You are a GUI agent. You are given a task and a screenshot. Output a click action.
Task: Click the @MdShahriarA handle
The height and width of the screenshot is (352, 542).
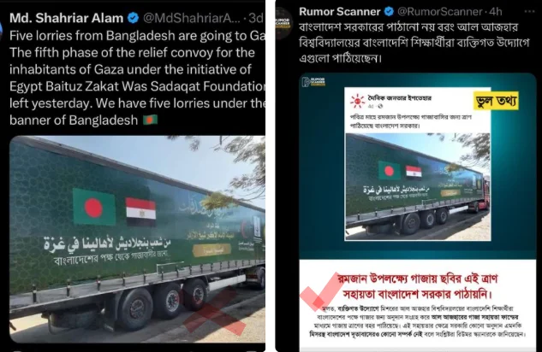(x=191, y=18)
